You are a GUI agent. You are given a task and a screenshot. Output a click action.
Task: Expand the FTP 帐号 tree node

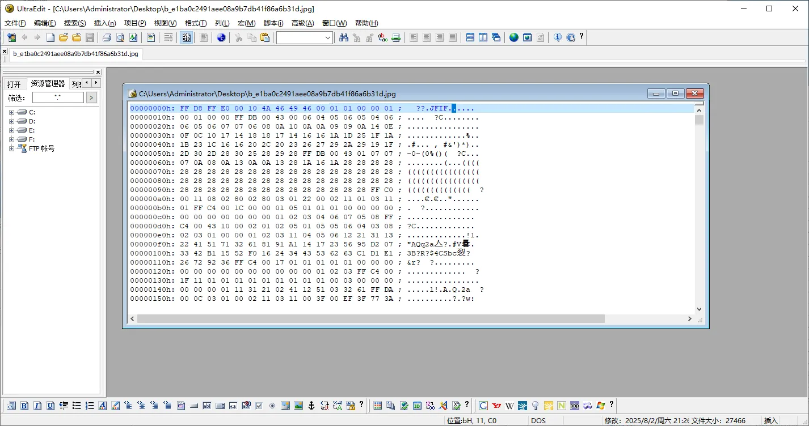pos(12,148)
